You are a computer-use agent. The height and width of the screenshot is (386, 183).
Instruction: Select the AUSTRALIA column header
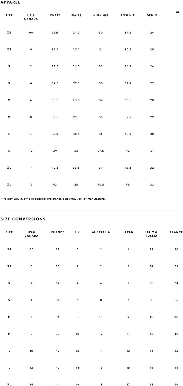tap(101, 232)
